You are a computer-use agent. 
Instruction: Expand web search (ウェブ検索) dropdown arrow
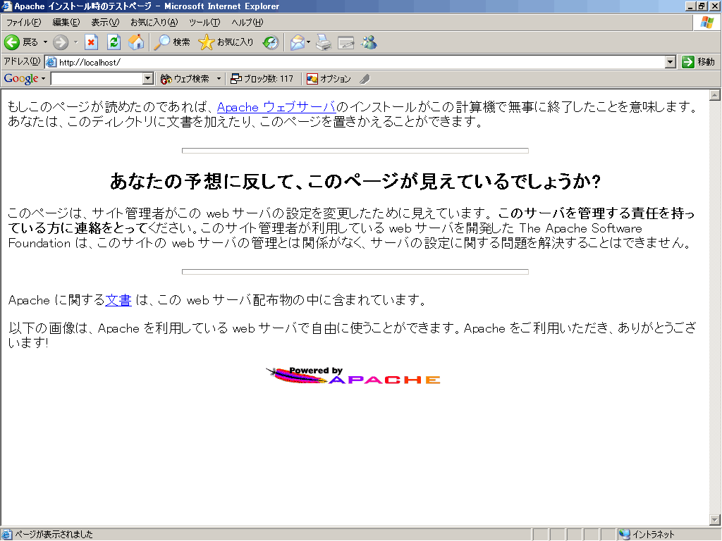pos(219,79)
